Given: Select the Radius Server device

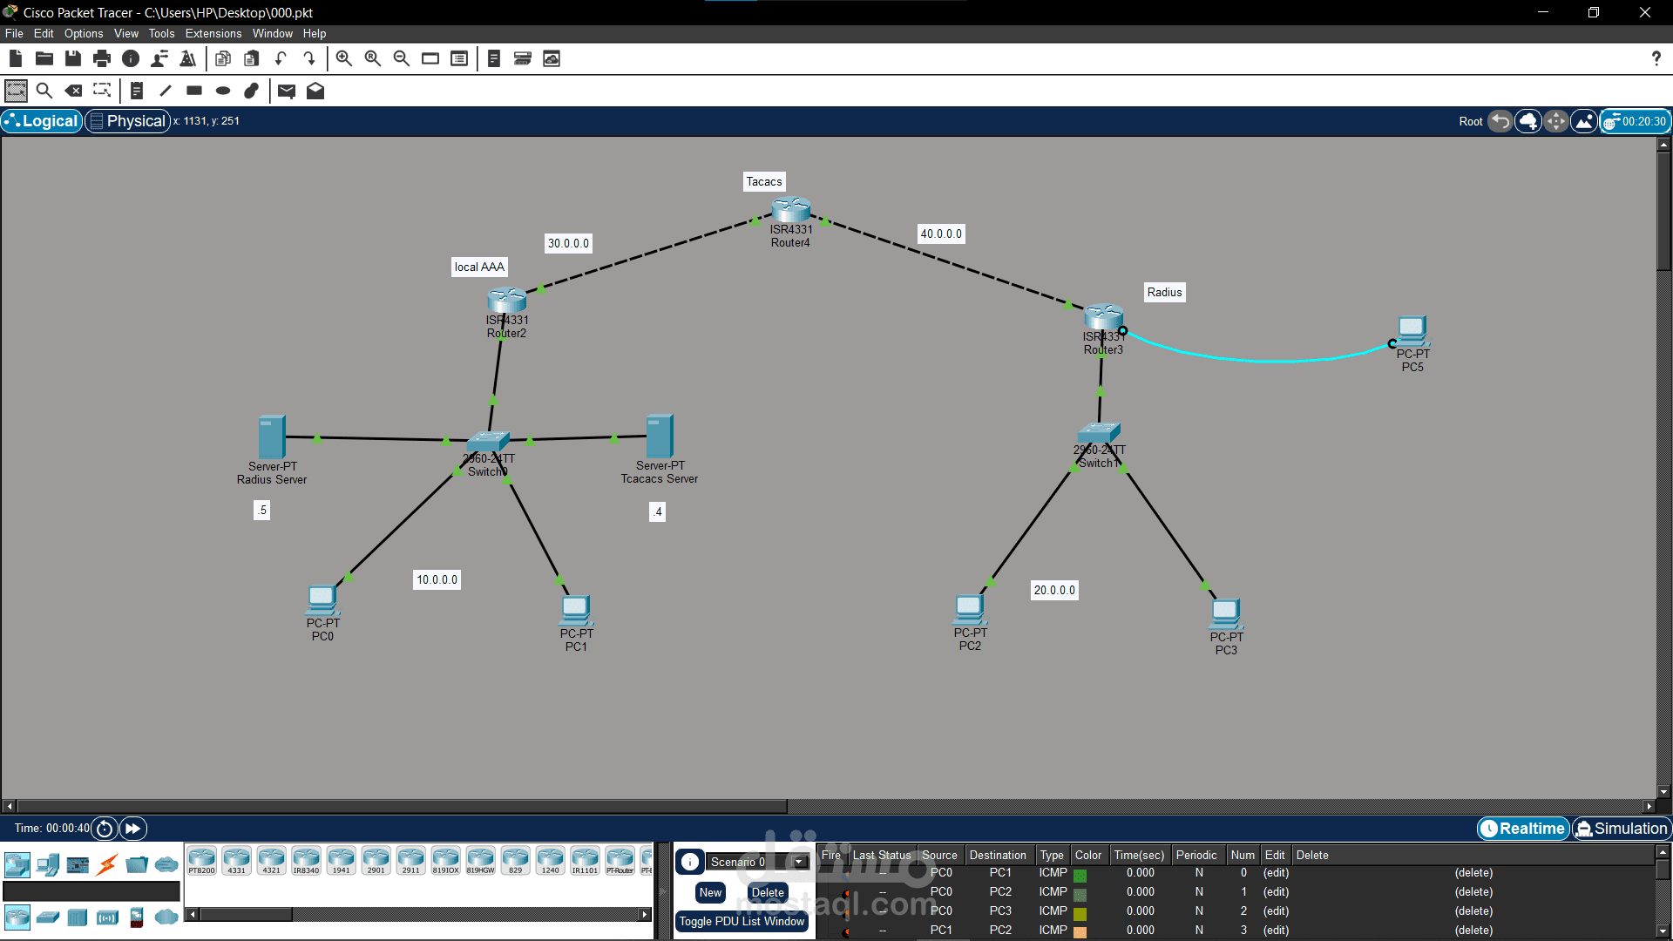Looking at the screenshot, I should coord(272,437).
